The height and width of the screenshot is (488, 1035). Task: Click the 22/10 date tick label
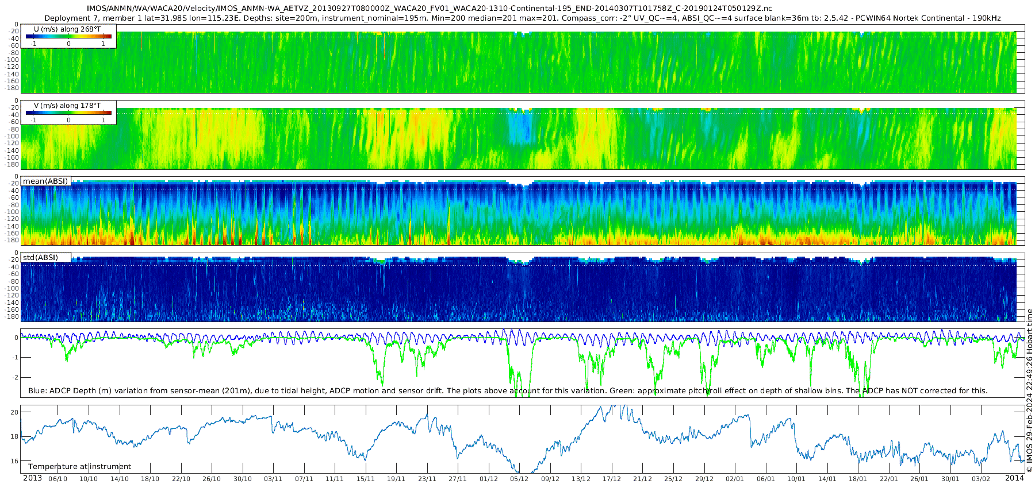[181, 479]
